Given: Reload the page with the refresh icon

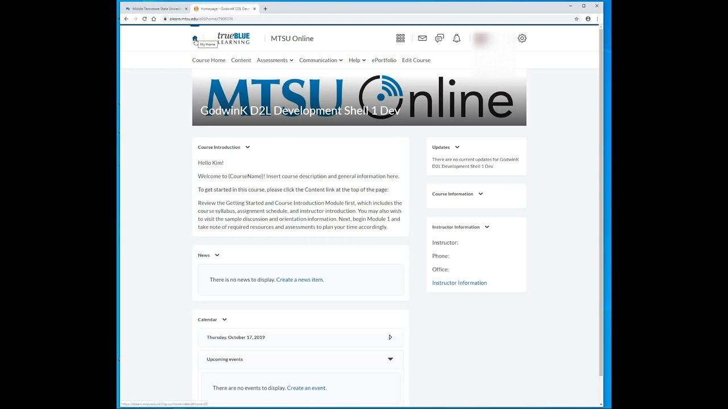Looking at the screenshot, I should 144,19.
